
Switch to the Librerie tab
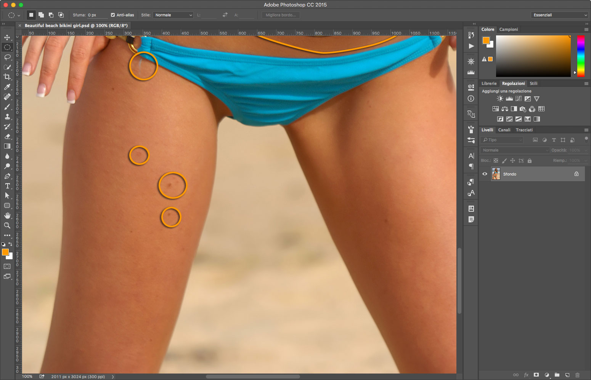(489, 83)
